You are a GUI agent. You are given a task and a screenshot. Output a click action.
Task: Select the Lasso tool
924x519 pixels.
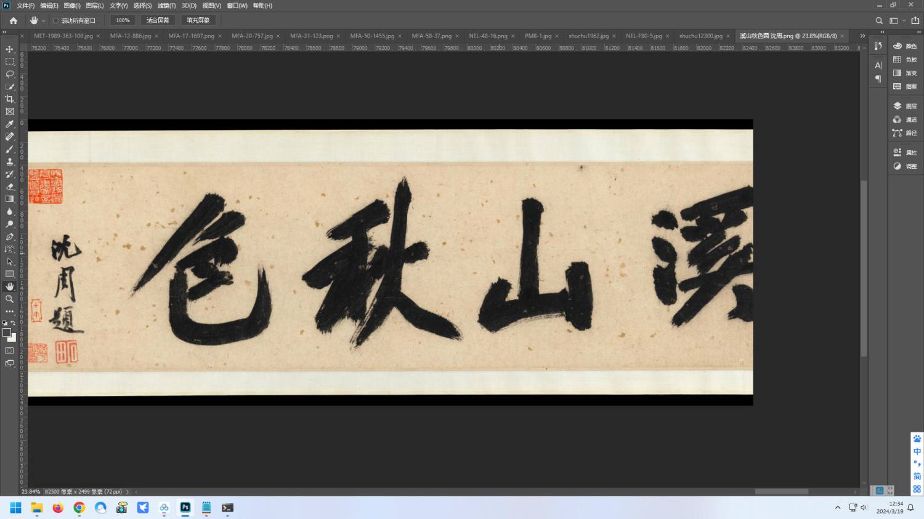[x=9, y=74]
